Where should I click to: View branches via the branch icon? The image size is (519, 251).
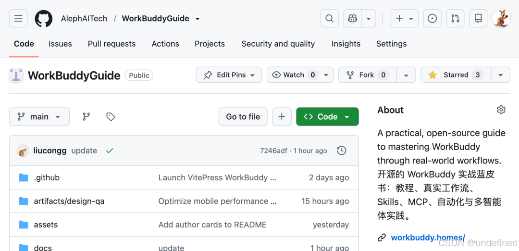coord(86,116)
